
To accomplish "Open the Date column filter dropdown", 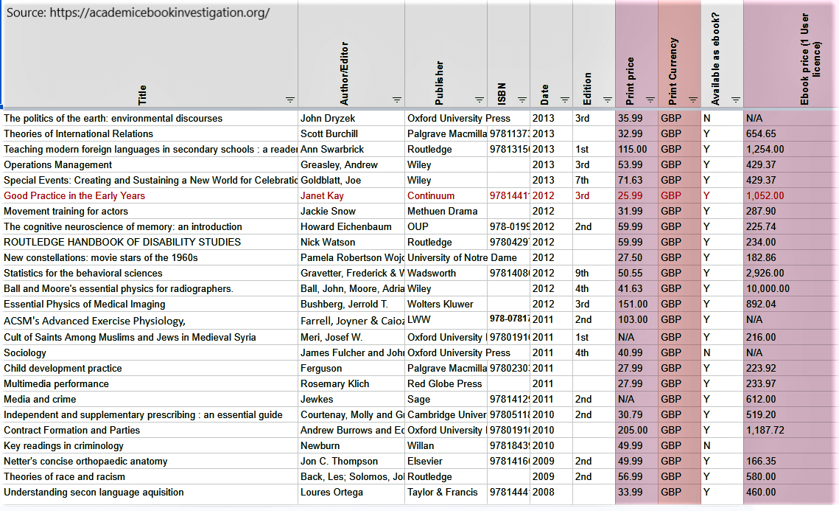I will pos(565,100).
